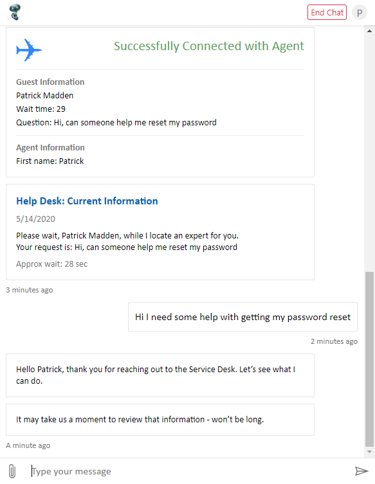This screenshot has width=375, height=484.
Task: Click the blue airplane icon
Action: (29, 50)
